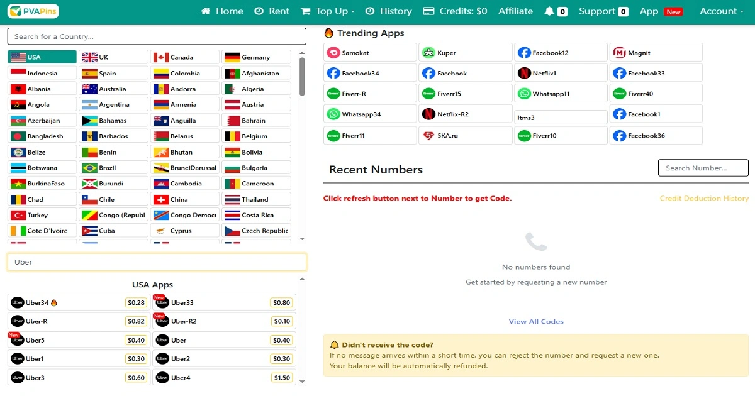The height and width of the screenshot is (396, 755).
Task: Pick Thailand in country grid
Action: coord(257,199)
